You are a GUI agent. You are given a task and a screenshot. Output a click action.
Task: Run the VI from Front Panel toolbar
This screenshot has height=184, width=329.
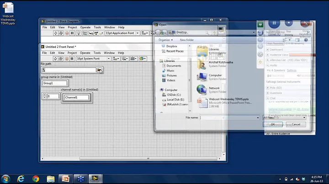click(55, 59)
